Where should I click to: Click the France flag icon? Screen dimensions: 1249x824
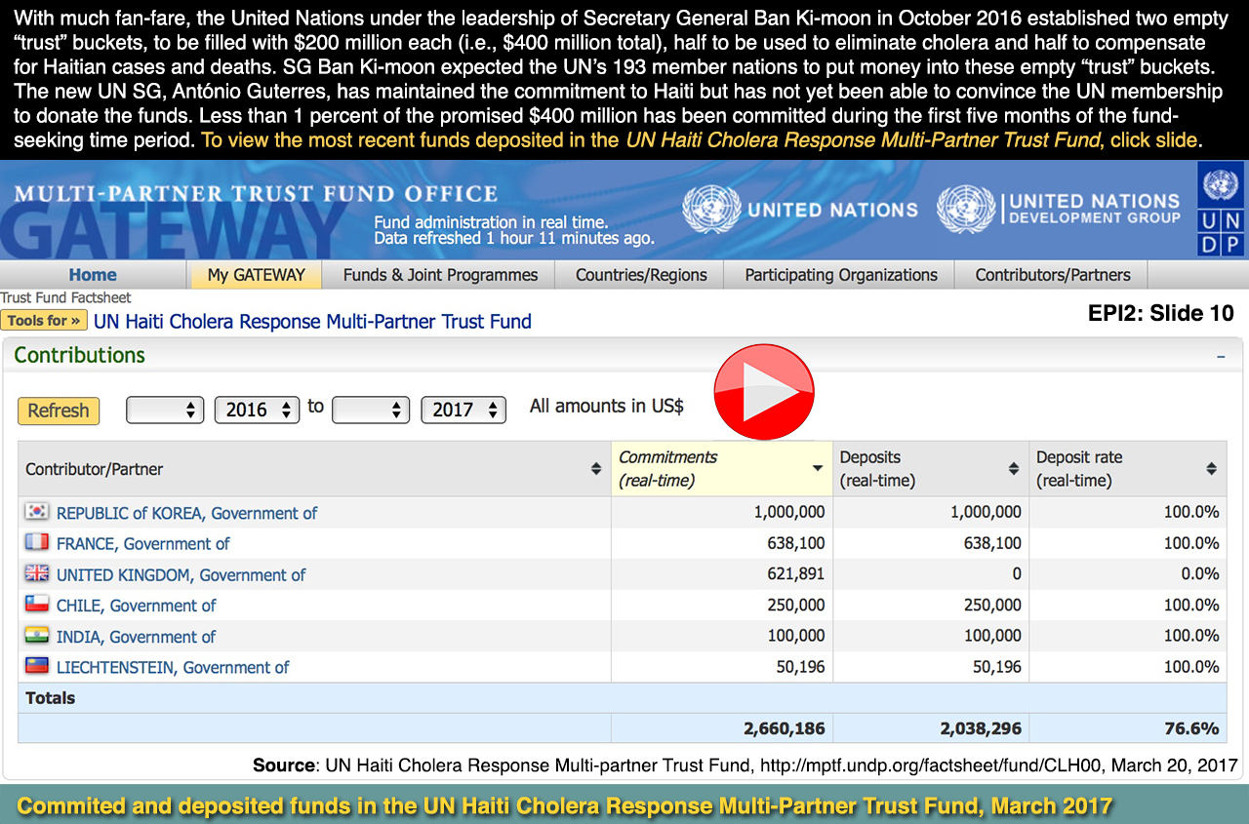click(x=37, y=543)
